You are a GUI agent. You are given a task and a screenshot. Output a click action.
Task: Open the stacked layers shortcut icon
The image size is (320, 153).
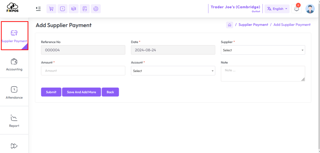pyautogui.click(x=73, y=9)
